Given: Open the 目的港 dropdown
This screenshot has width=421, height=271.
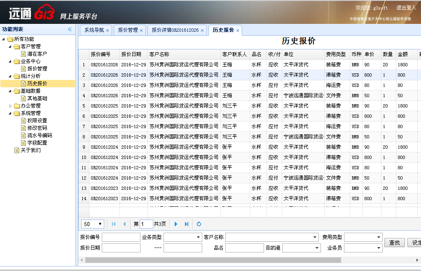Looking at the screenshot, I should point(317,248).
